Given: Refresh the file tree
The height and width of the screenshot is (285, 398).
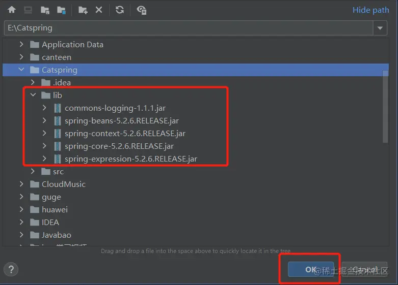Looking at the screenshot, I should click(x=120, y=10).
